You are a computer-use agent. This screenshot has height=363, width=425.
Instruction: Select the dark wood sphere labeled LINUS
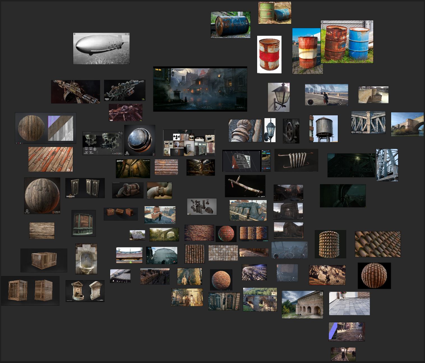point(42,196)
